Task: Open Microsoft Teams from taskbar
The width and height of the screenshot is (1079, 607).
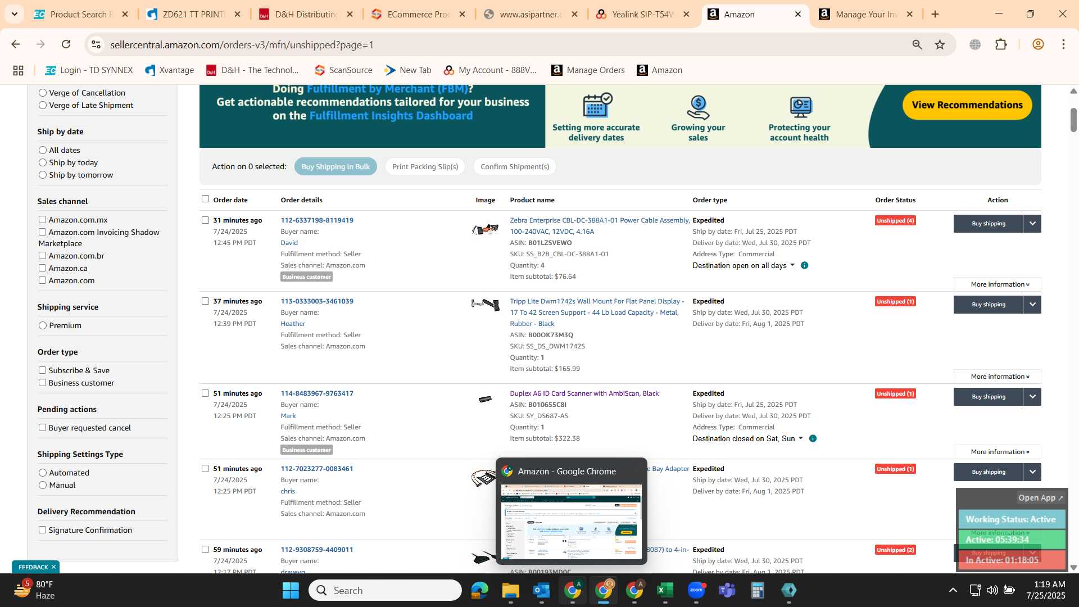Action: click(727, 590)
